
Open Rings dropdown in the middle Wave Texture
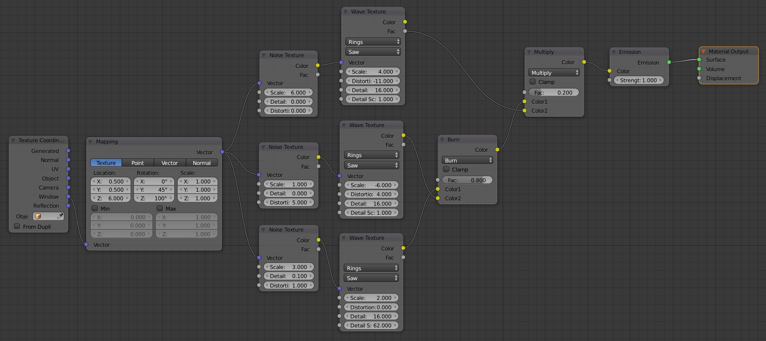[372, 155]
